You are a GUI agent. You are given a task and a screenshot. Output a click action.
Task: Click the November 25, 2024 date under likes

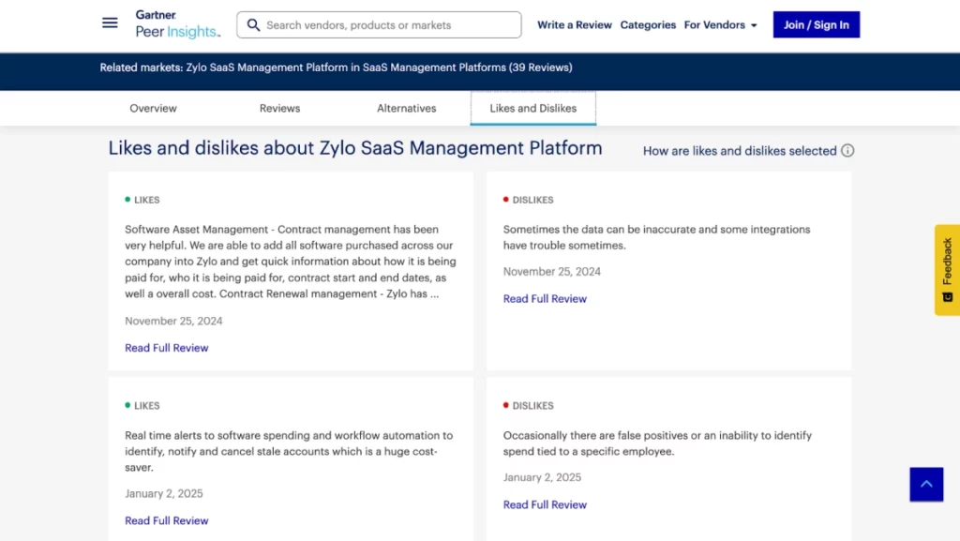point(173,321)
